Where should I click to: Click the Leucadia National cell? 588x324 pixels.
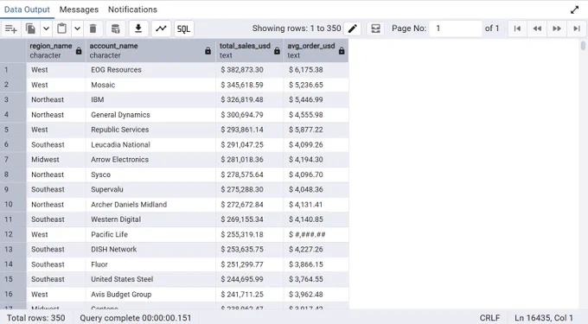click(x=151, y=145)
